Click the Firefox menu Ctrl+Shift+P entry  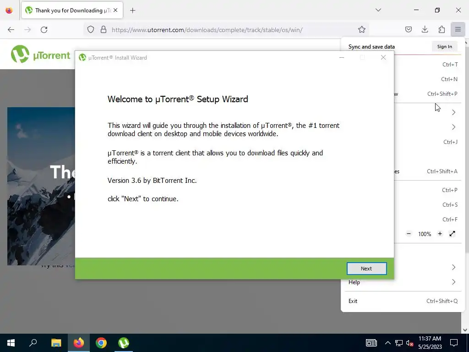point(428,93)
